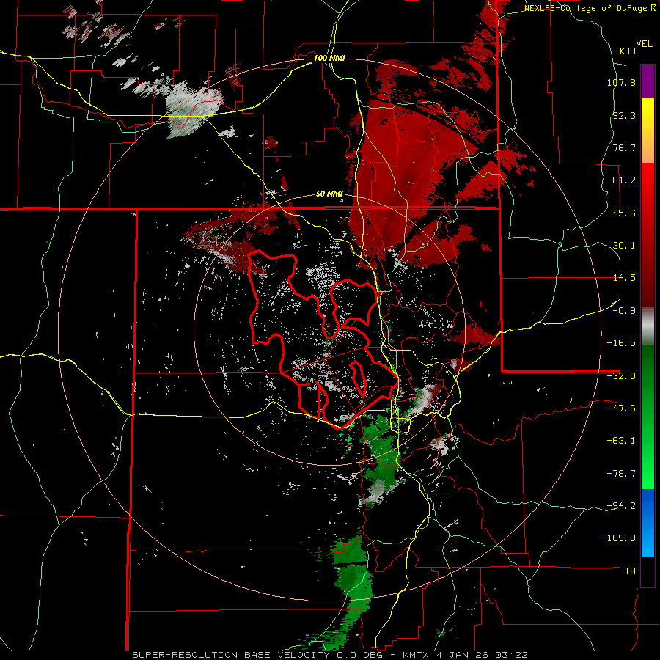Click the [KT] units label
Viewport: 660px width, 660px height.
click(626, 51)
